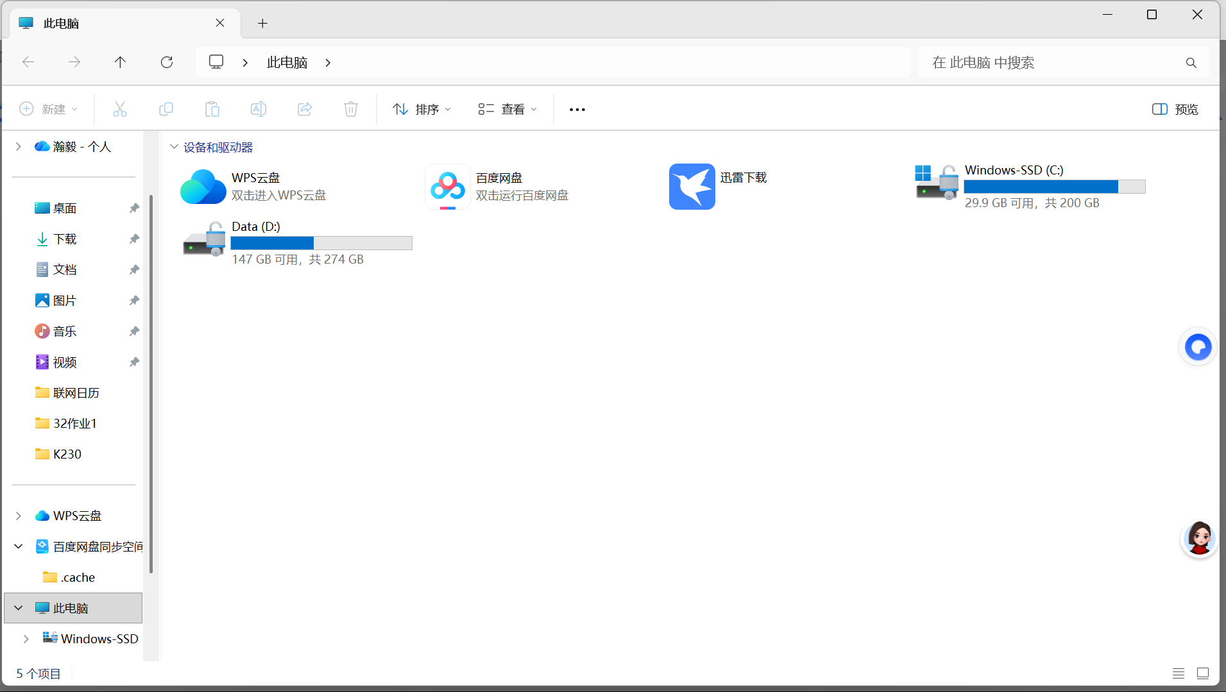
Task: Toggle the 预览 preview pane
Action: 1175,110
